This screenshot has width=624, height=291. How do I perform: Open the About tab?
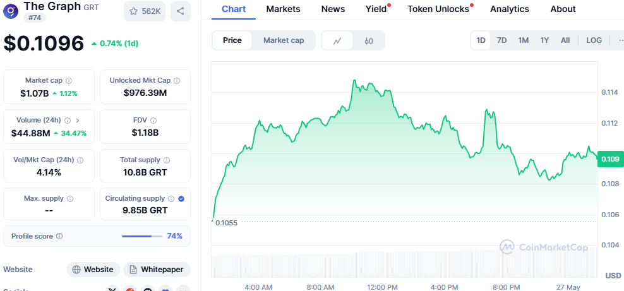coord(563,9)
